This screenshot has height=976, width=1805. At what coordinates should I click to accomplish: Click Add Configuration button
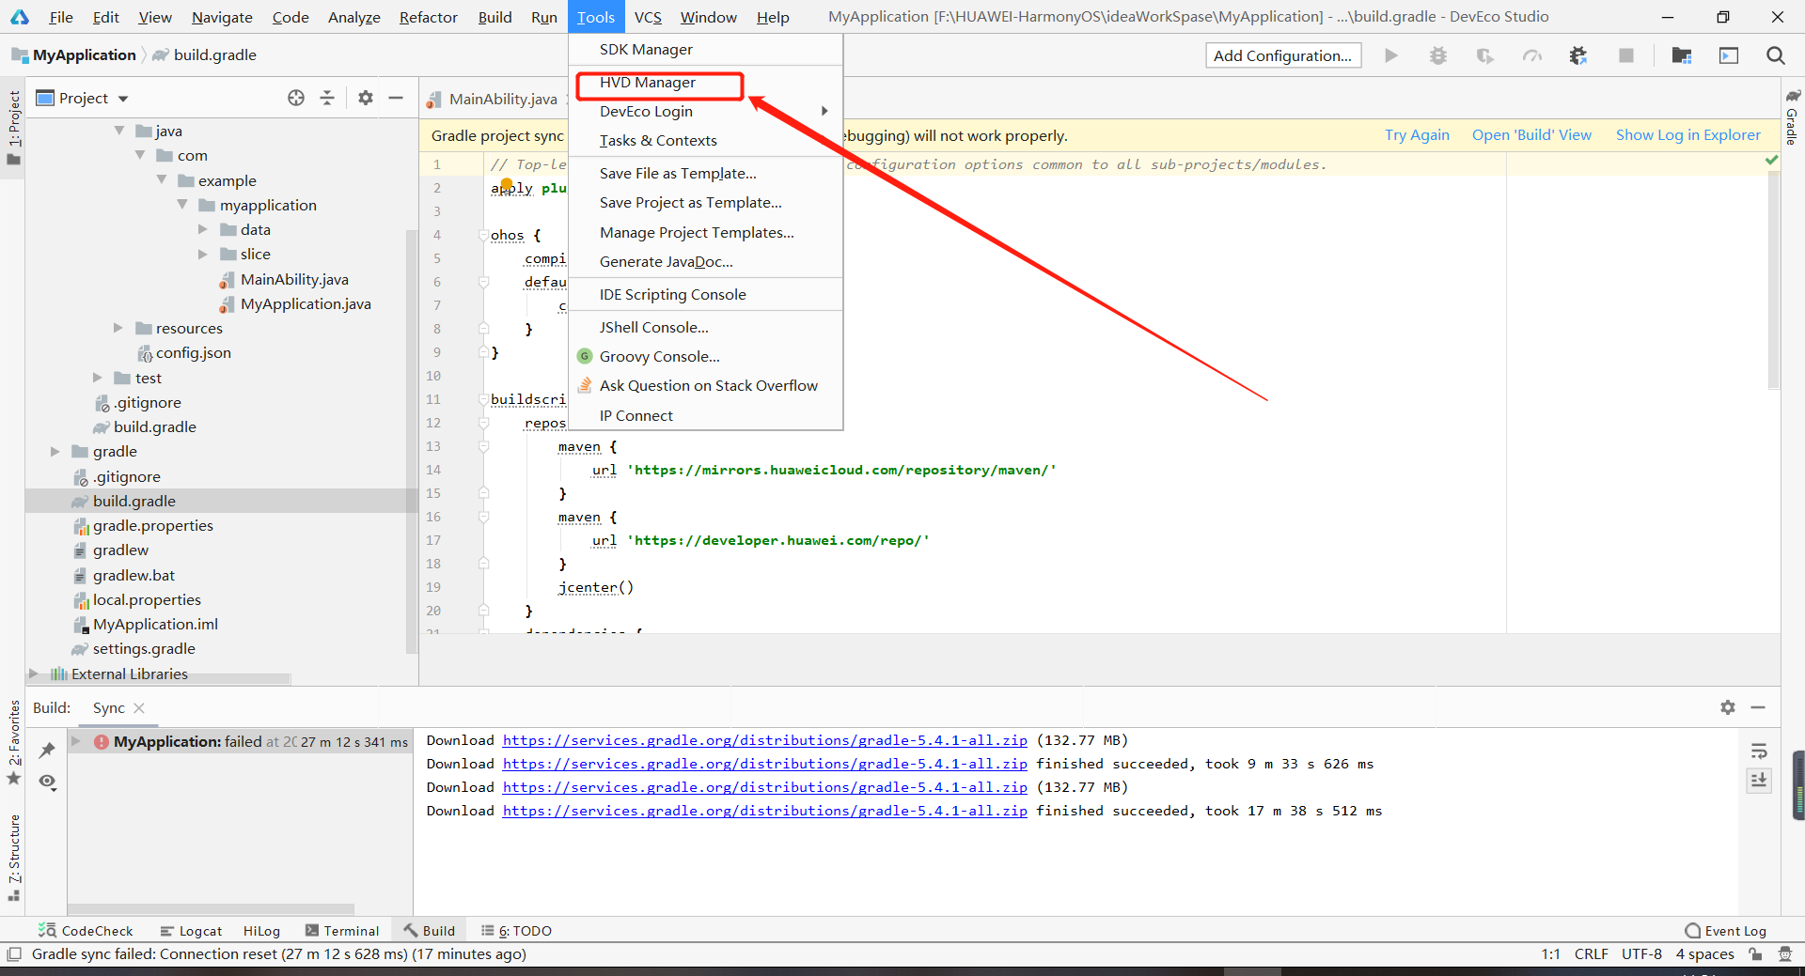click(1282, 55)
